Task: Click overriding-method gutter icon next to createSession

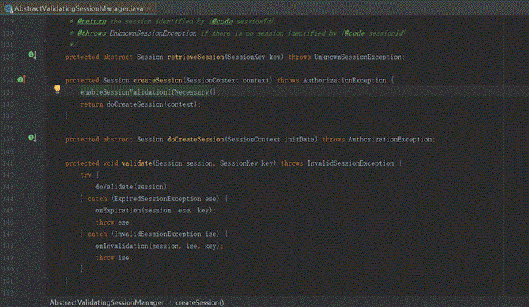Action: (x=22, y=79)
